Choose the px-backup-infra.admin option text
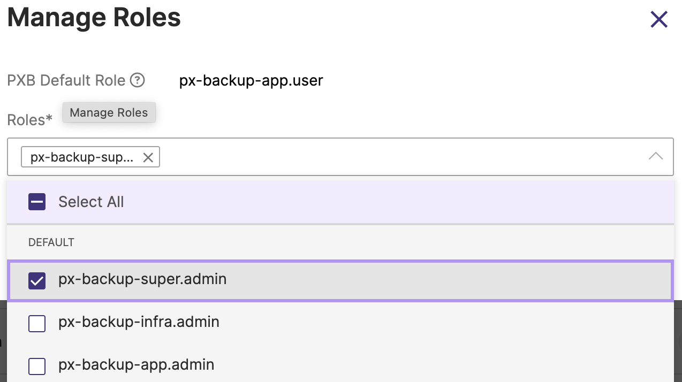 [x=139, y=322]
